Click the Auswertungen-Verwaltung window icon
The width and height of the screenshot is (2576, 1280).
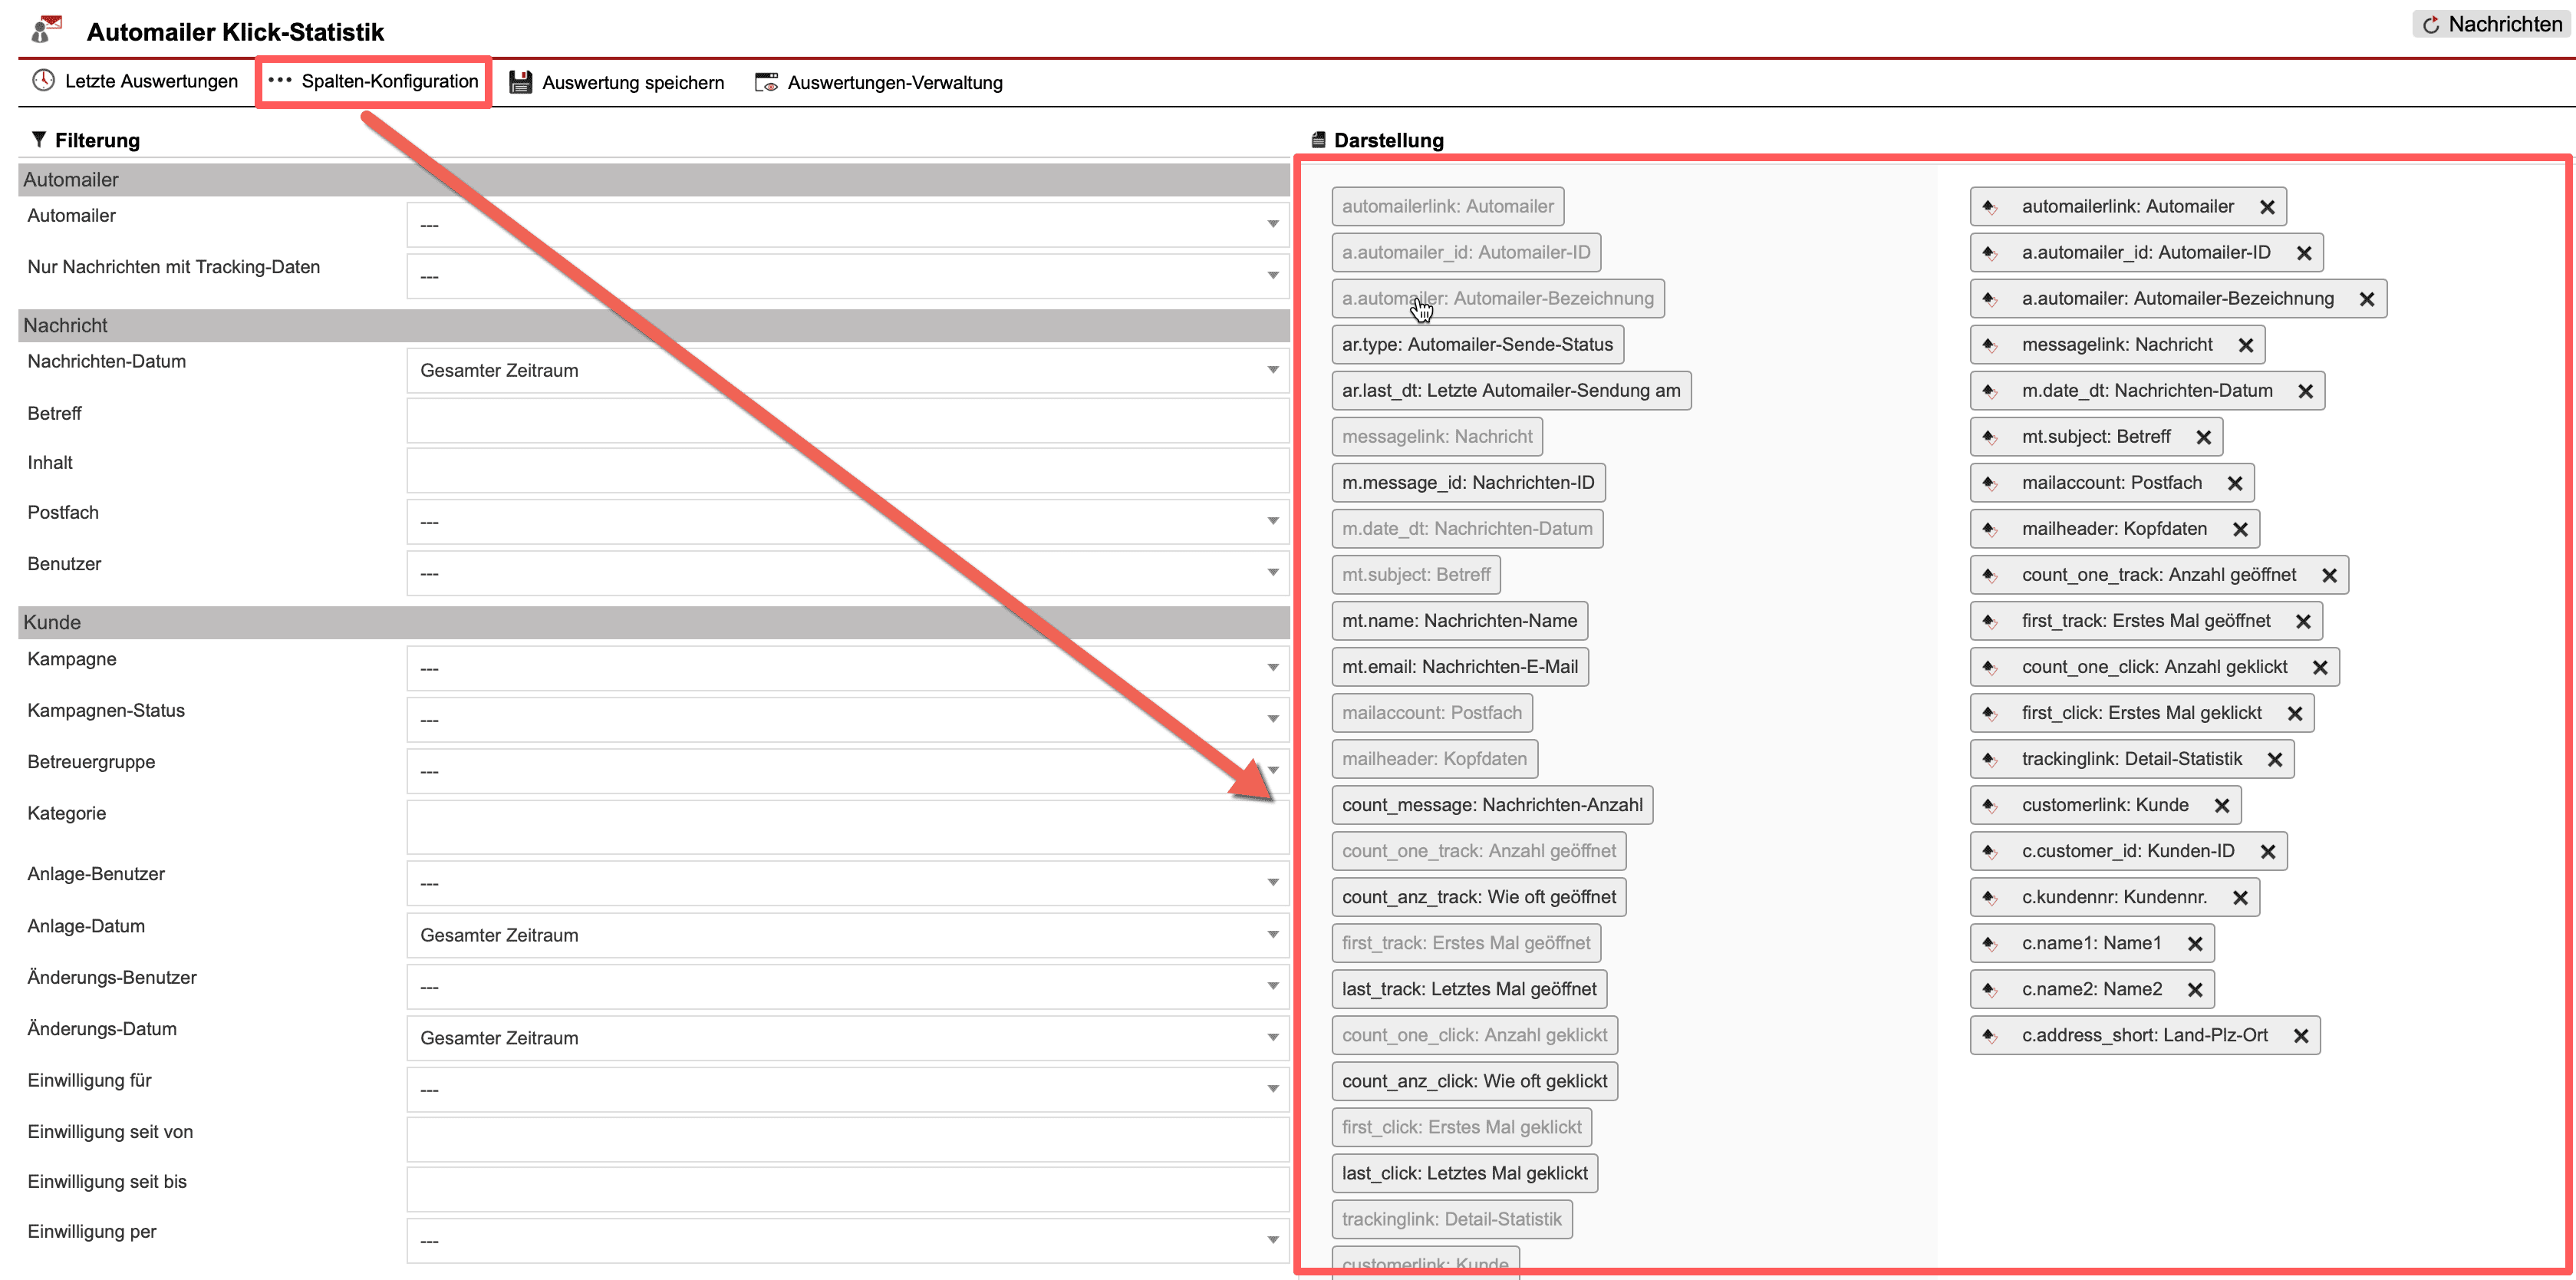click(766, 82)
